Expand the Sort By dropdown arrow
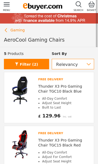Image resolution: width=98 pixels, height=164 pixels. (89, 64)
